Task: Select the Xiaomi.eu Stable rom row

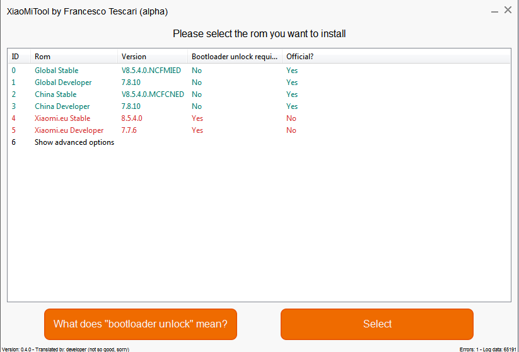Action: click(259, 118)
